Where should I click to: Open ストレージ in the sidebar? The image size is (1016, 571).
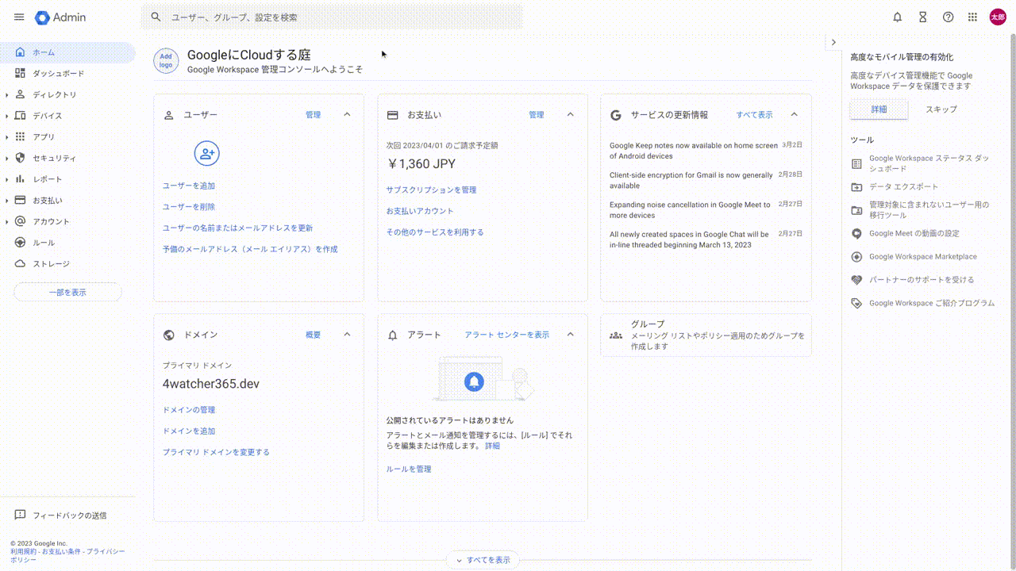(51, 264)
